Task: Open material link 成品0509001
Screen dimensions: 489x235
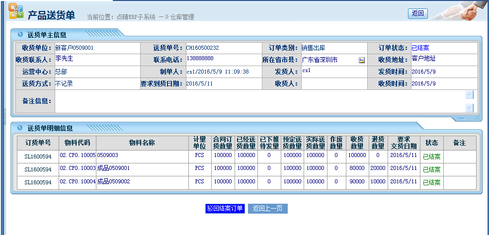Action: pyautogui.click(x=113, y=168)
